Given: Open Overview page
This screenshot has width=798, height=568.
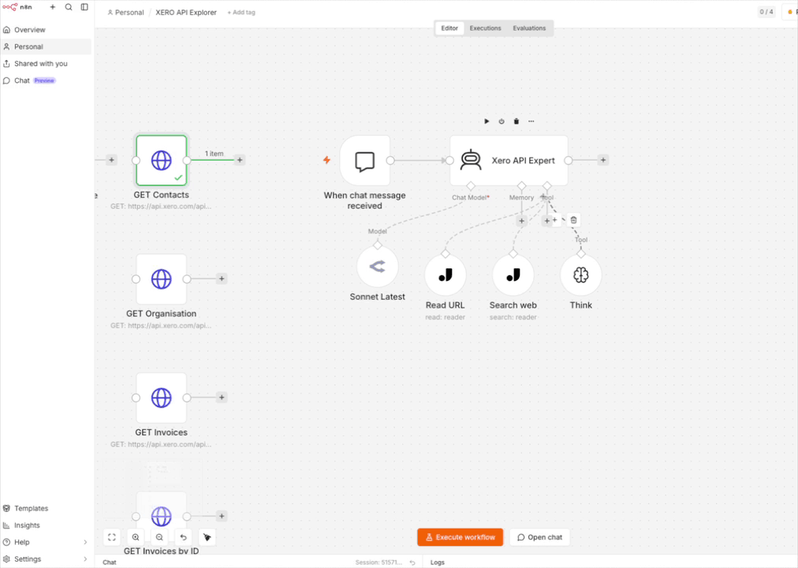Looking at the screenshot, I should pyautogui.click(x=46, y=29).
